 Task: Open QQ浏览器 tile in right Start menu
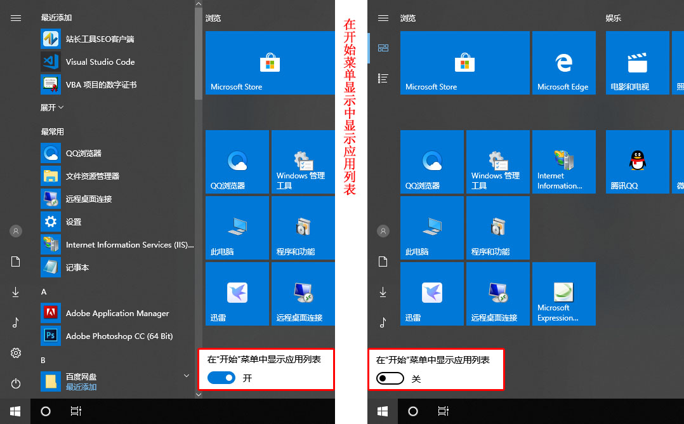tap(432, 162)
